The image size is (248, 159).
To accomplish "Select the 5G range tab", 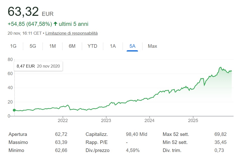I will click(x=33, y=46).
